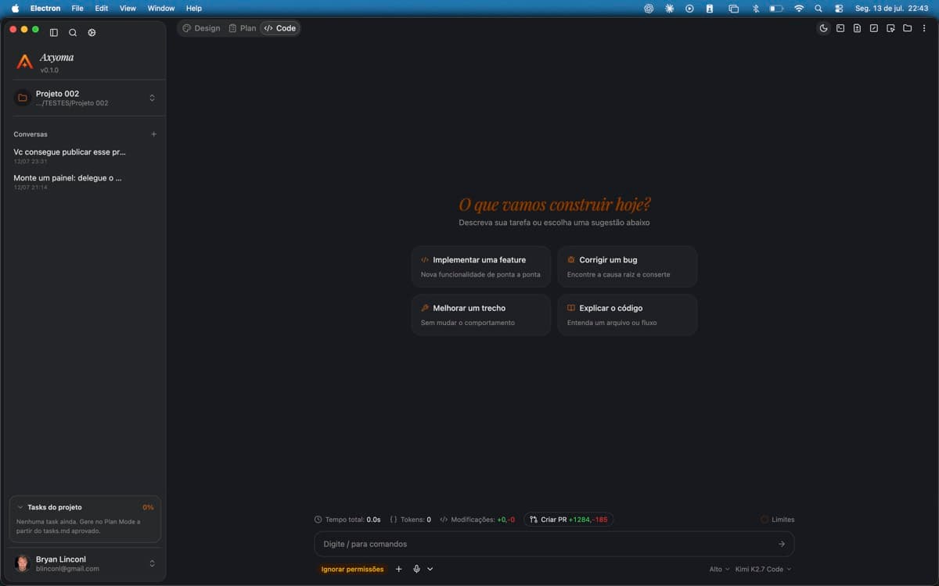Activate the microphone voice input

416,569
